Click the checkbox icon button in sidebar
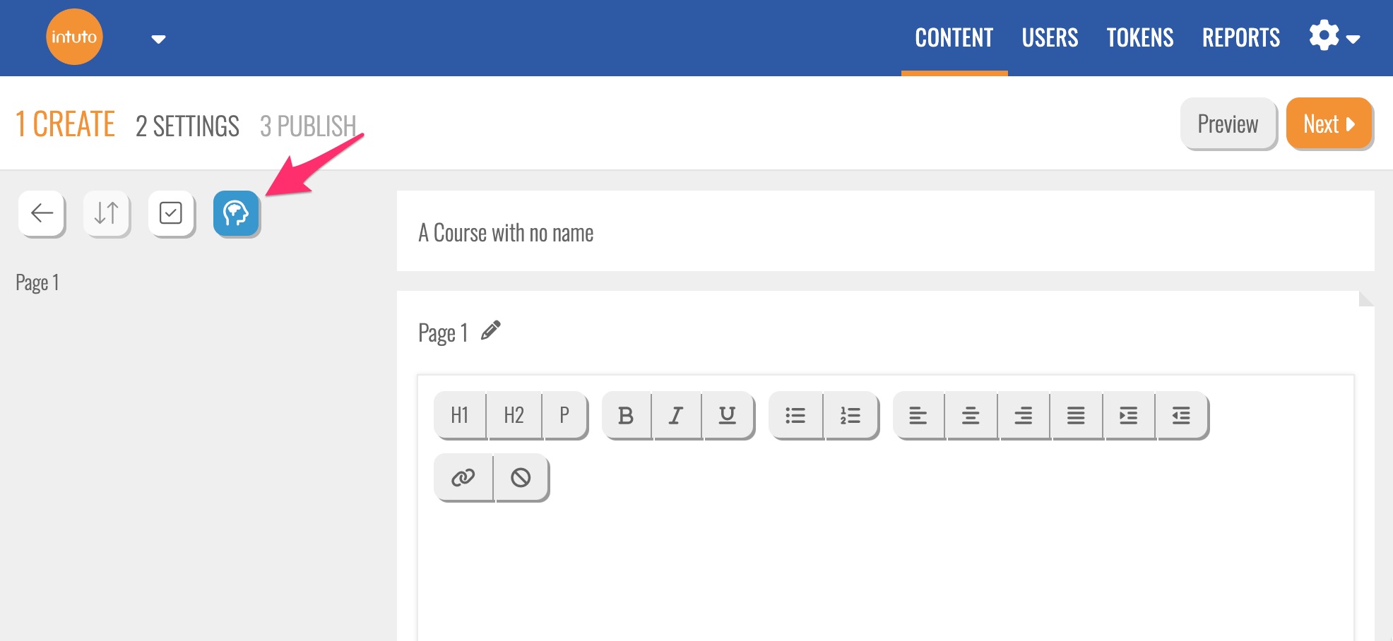1393x641 pixels. tap(171, 213)
